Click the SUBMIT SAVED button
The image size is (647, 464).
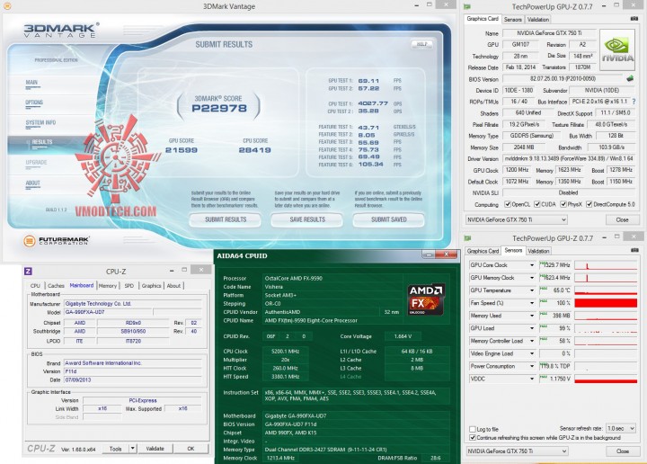tap(389, 219)
